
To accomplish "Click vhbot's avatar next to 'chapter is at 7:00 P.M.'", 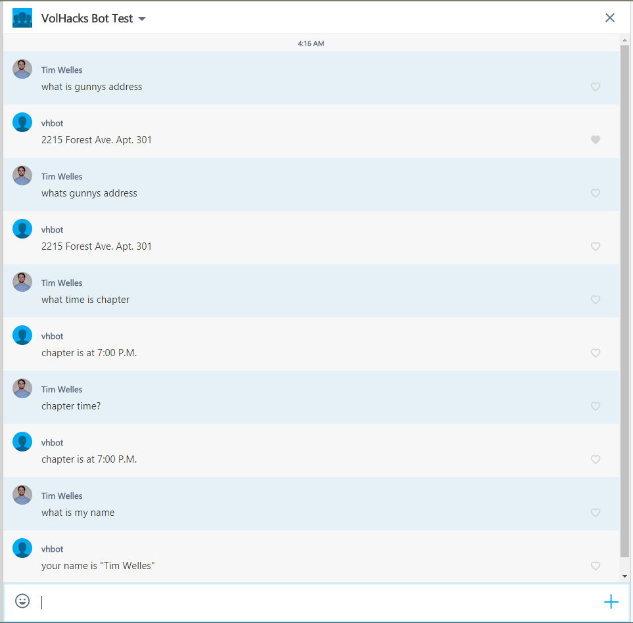I will click(x=22, y=335).
